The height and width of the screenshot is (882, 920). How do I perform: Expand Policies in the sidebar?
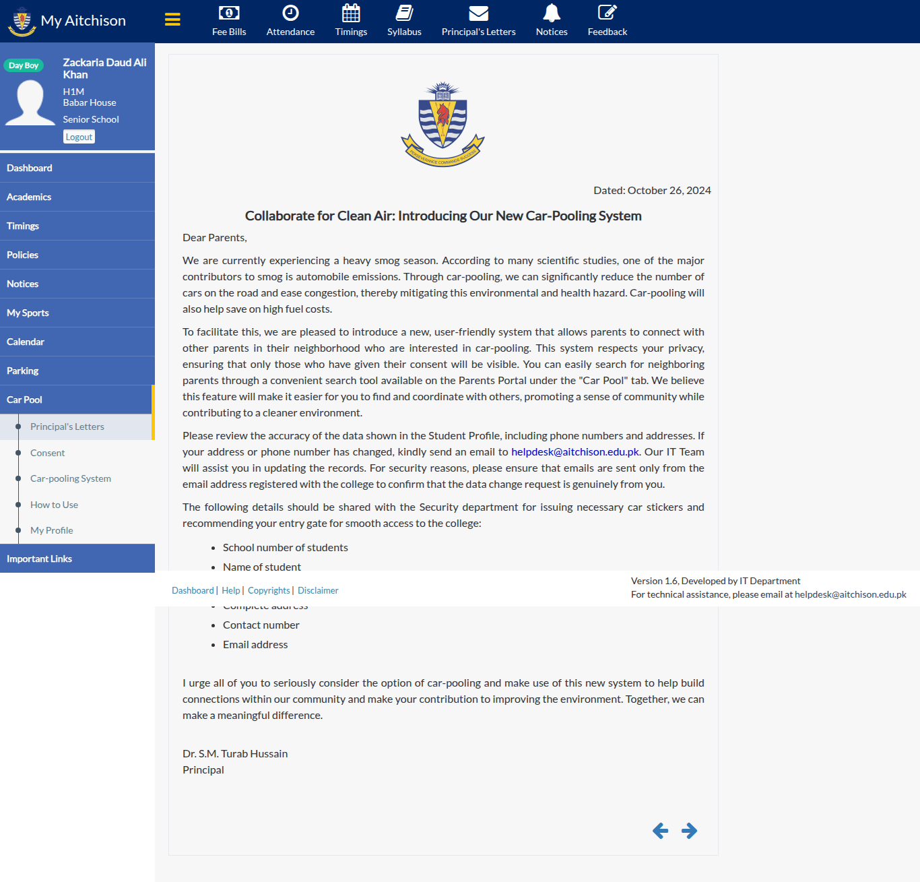(x=77, y=255)
